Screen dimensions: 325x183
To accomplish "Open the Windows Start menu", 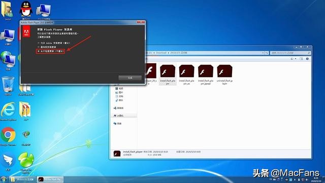I will click(4, 179).
